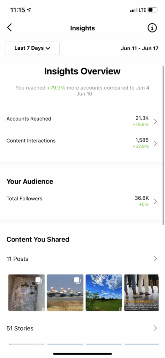Open the blue sky landscape post thumbnail
This screenshot has height=358, width=165.
point(104,293)
